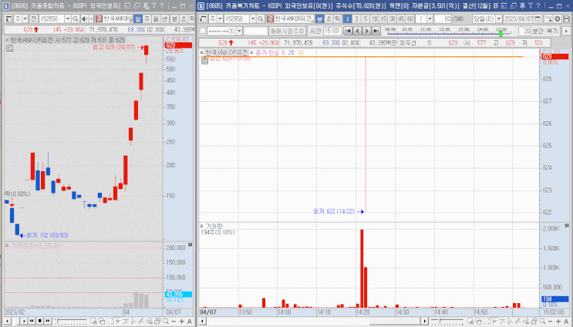Select the 일 (daily) period tab in the left chart

pos(138,19)
